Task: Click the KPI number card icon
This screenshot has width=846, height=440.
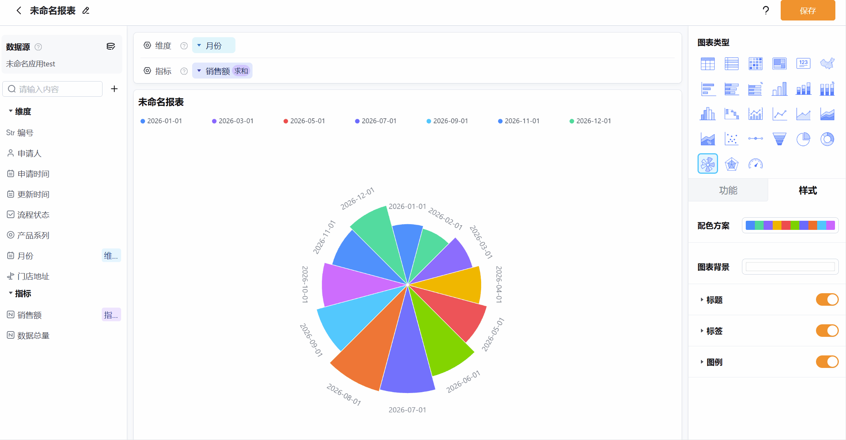Action: point(803,63)
